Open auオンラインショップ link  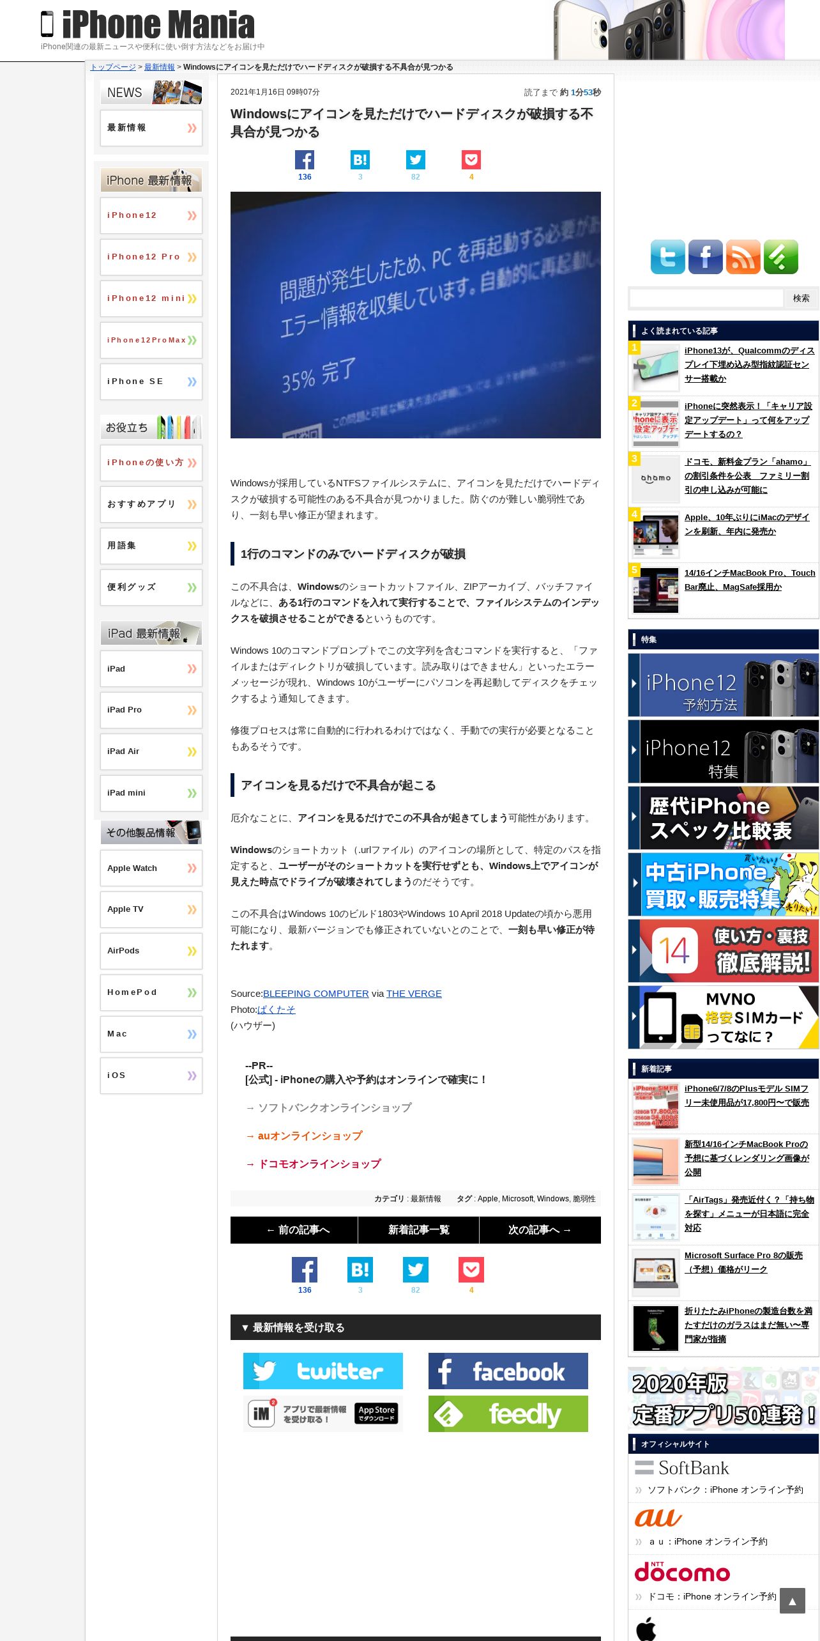(x=304, y=1136)
